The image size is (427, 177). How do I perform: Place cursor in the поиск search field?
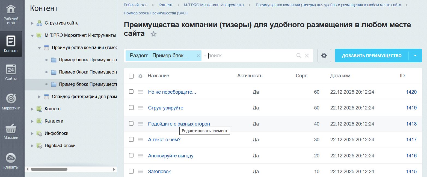(246, 55)
